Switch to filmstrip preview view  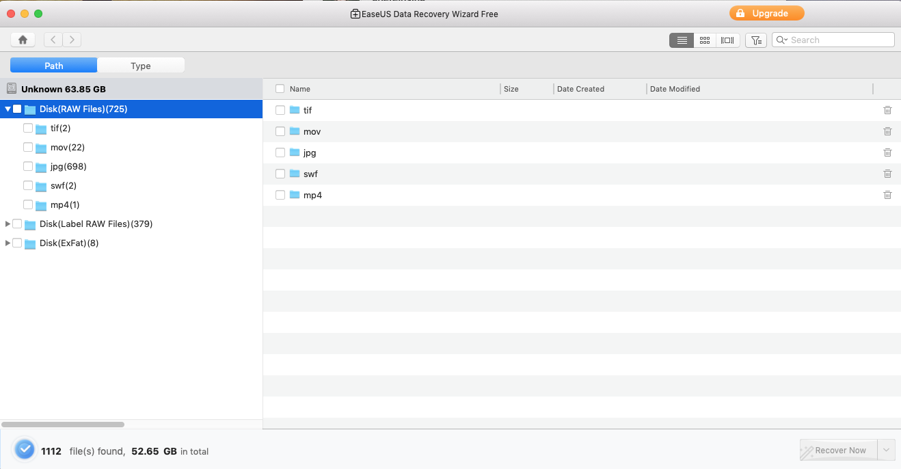click(727, 40)
